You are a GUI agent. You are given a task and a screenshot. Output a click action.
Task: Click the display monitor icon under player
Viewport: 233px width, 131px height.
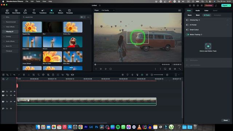point(165,69)
